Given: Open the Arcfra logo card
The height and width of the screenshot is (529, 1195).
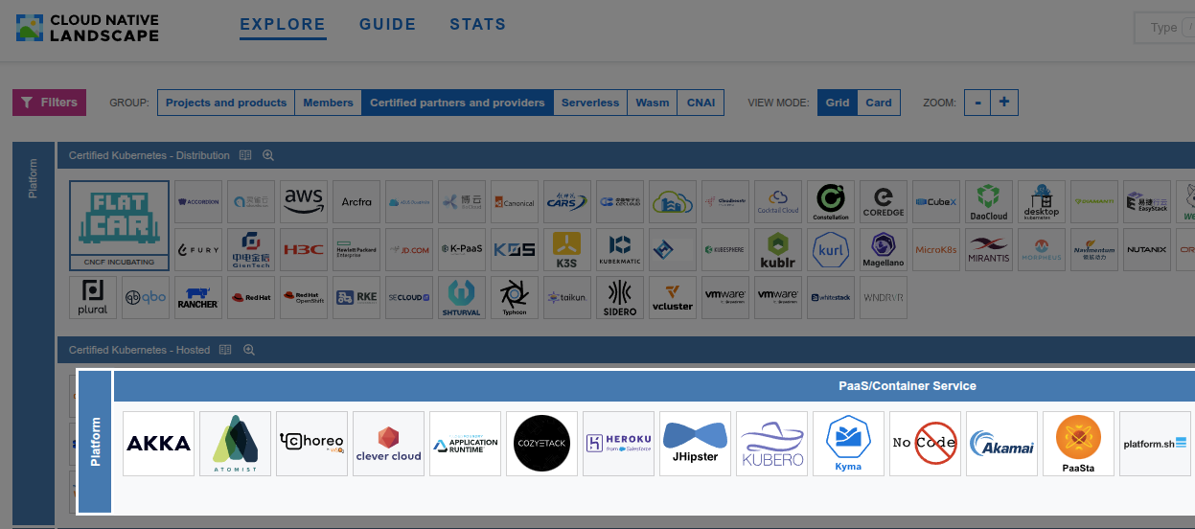Looking at the screenshot, I should pos(356,202).
